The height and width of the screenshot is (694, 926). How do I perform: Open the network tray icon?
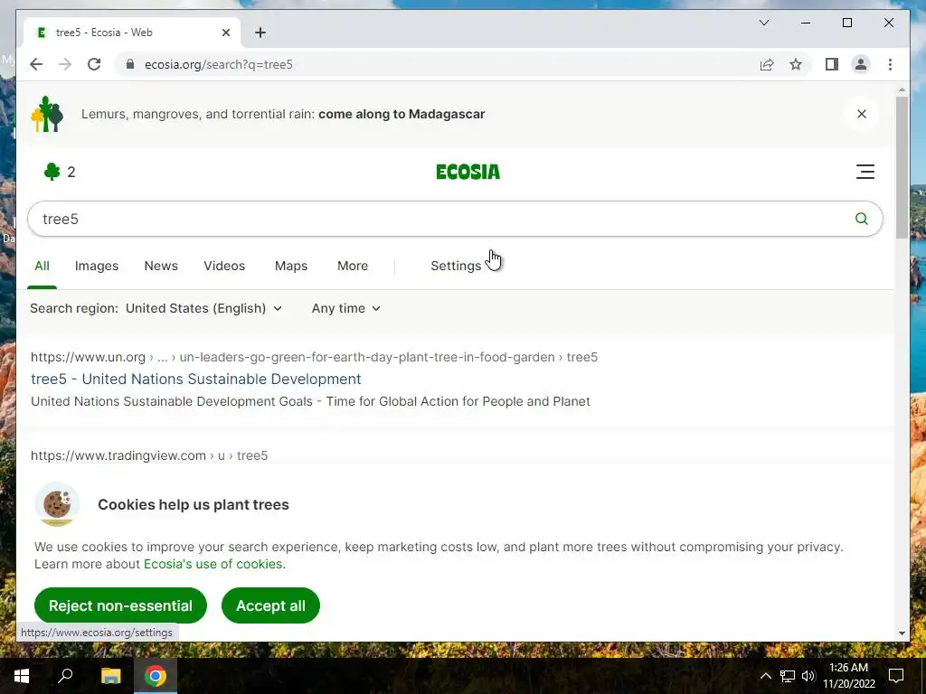click(787, 676)
